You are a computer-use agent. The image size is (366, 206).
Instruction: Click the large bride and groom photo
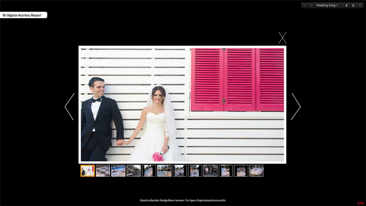coord(182,105)
